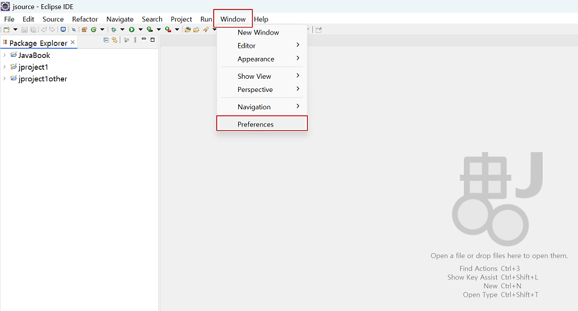Open the Appearance submenu
The image size is (578, 311).
coord(261,59)
